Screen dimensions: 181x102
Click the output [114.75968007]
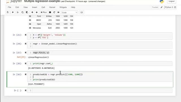pyautogui.click(x=36, y=84)
